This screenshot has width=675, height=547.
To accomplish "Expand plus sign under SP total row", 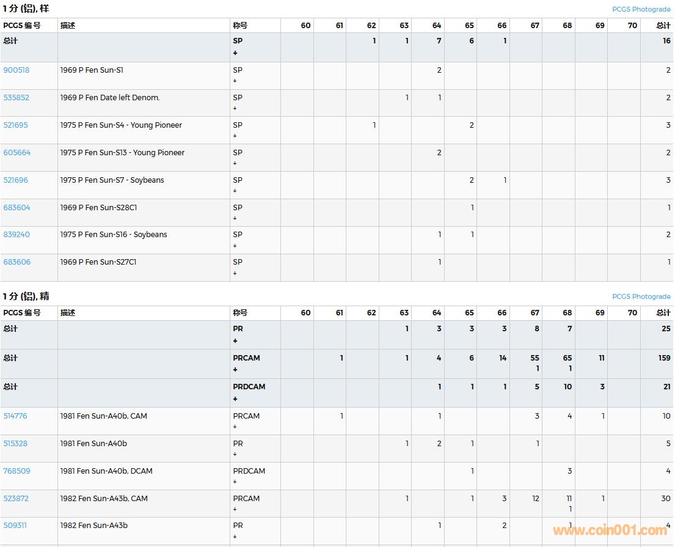I will point(235,53).
